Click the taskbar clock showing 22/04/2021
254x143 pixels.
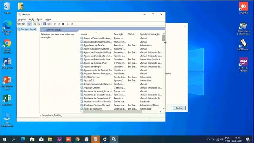click(x=237, y=139)
